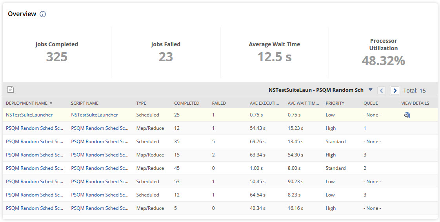Sort by the Priority column header
440x222 pixels.
[x=335, y=103]
